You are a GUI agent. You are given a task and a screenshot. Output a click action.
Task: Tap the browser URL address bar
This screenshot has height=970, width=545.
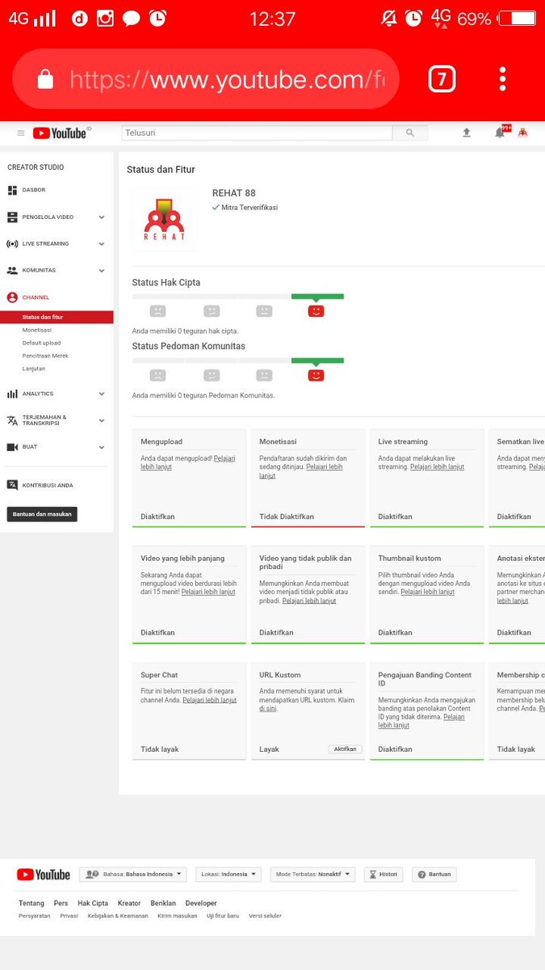(x=206, y=79)
